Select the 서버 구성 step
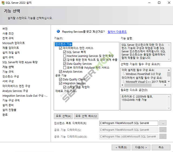The width and height of the screenshot is (173, 152). (x=8, y=81)
